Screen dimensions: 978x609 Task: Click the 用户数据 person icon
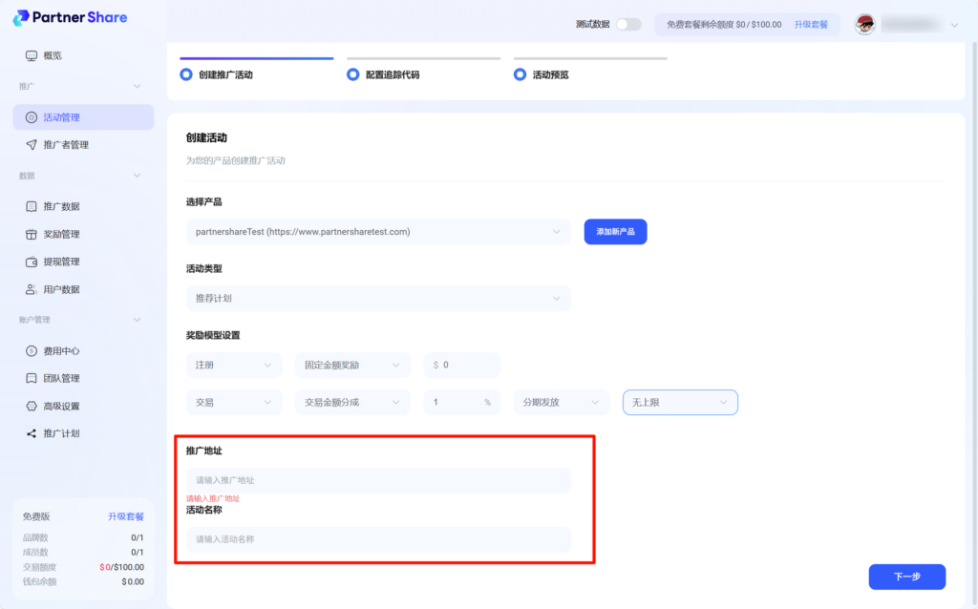(x=32, y=289)
